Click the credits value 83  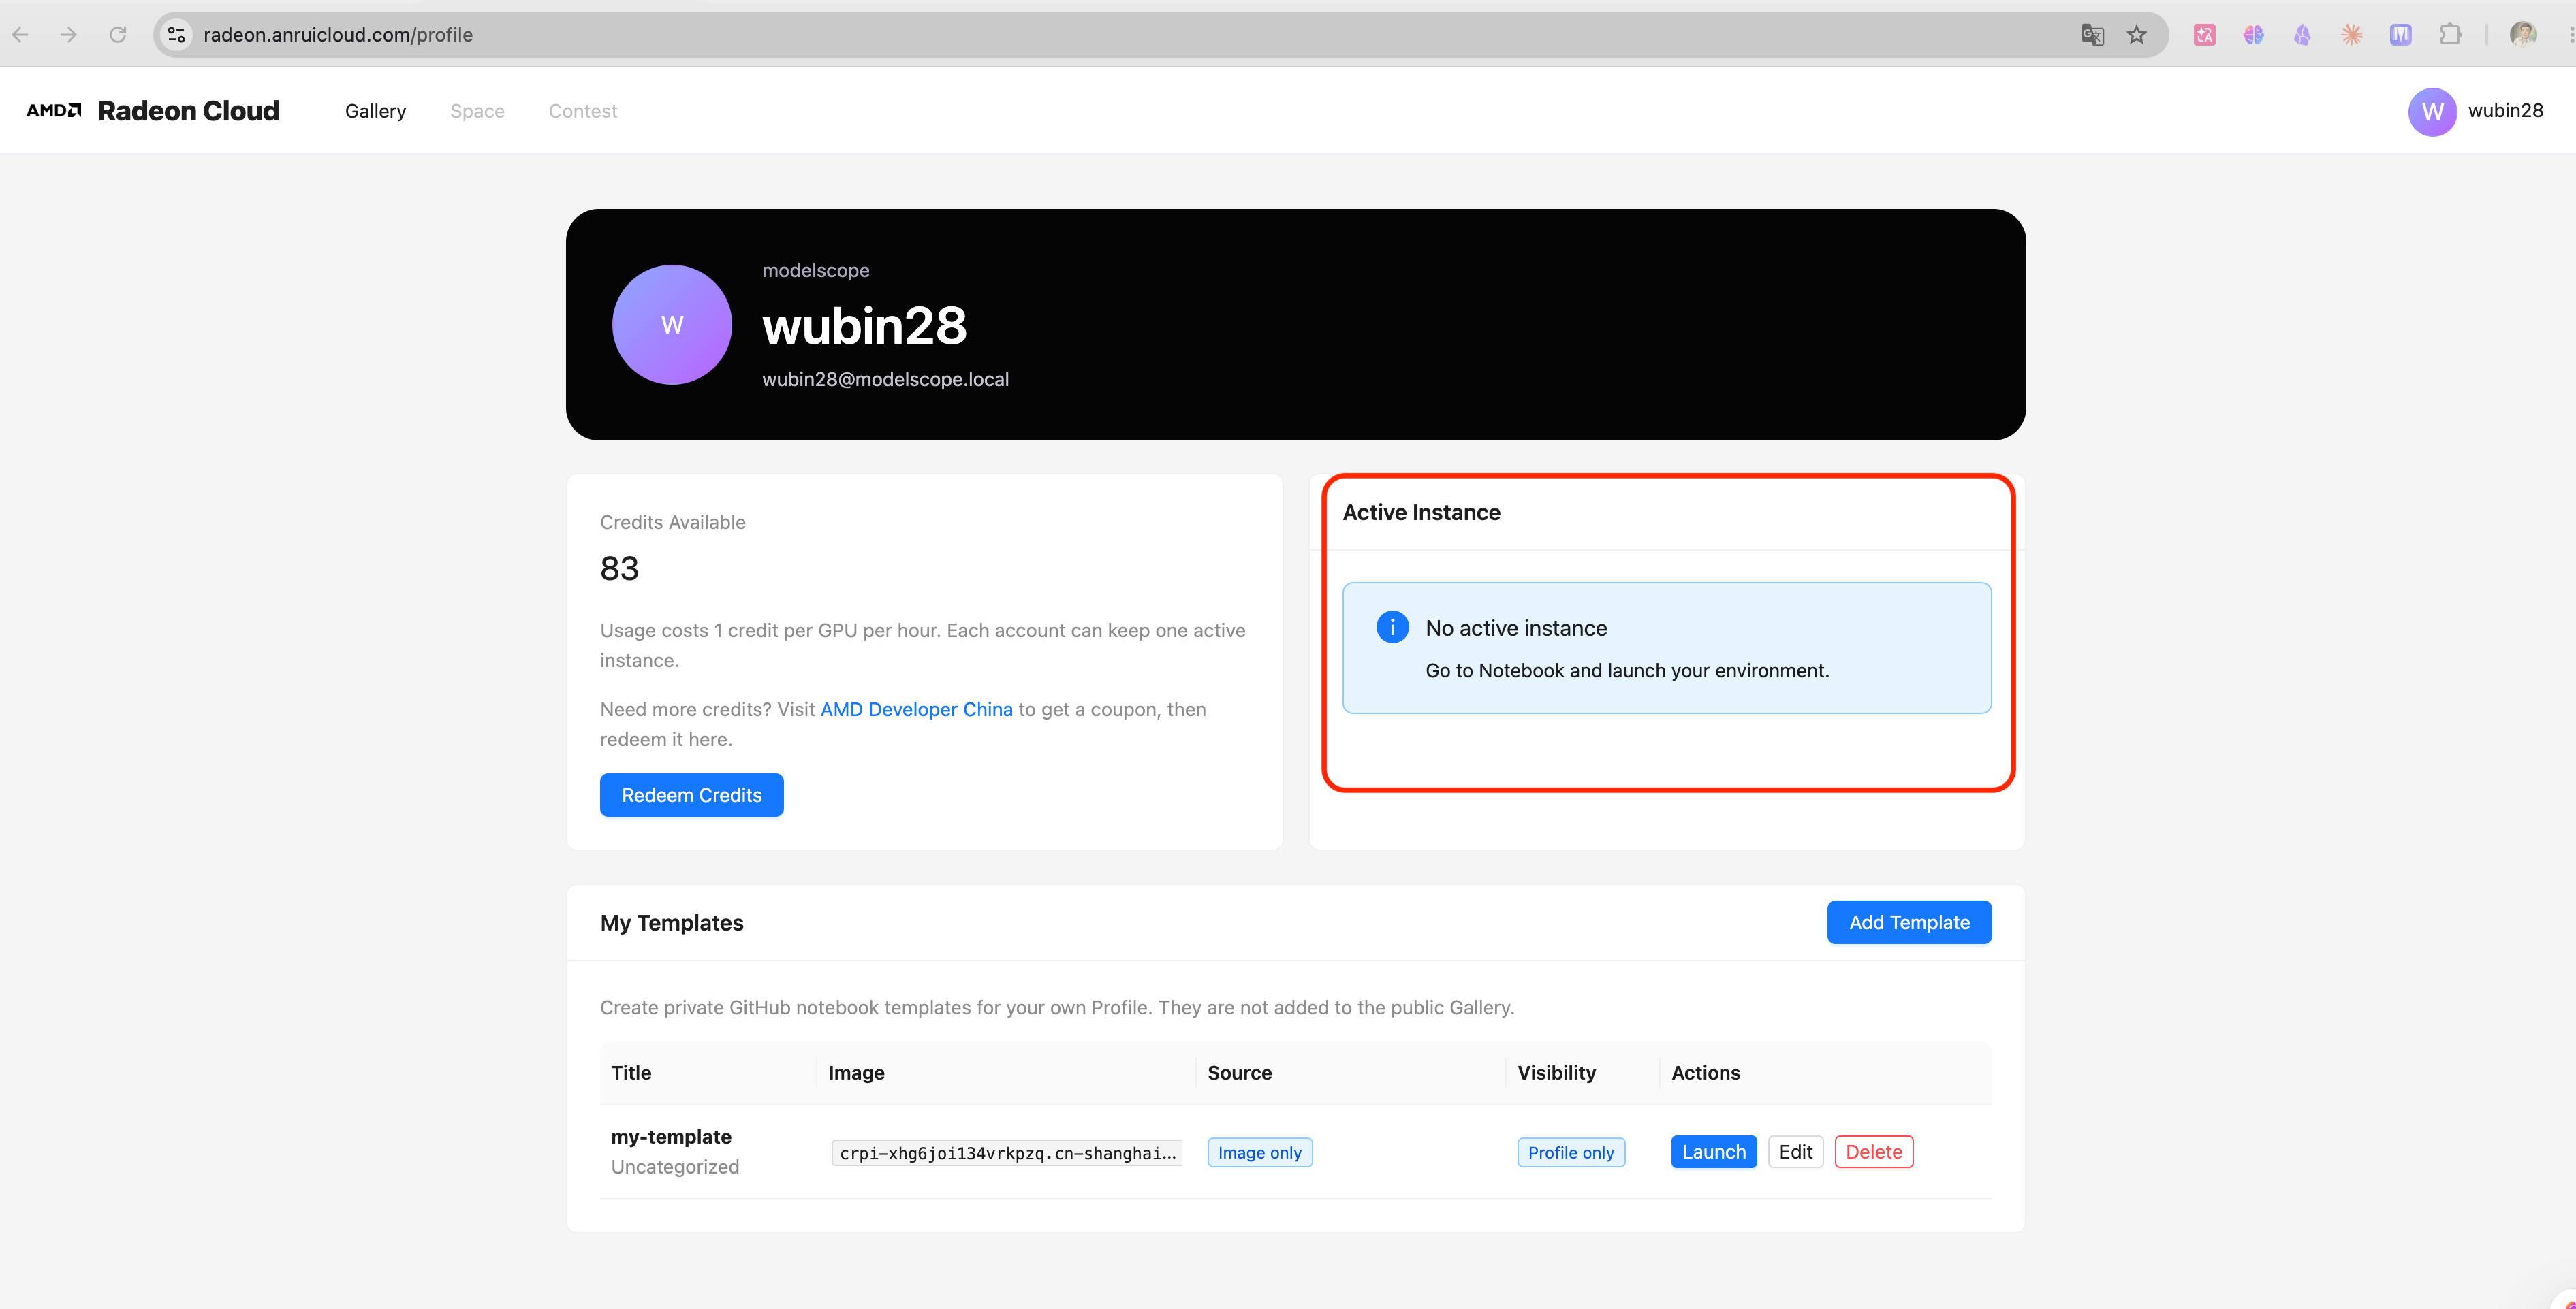(x=619, y=568)
